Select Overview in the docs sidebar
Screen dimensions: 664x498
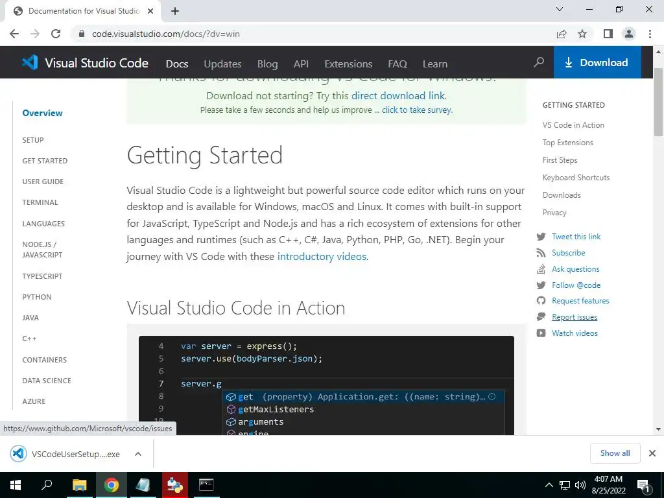tap(42, 113)
